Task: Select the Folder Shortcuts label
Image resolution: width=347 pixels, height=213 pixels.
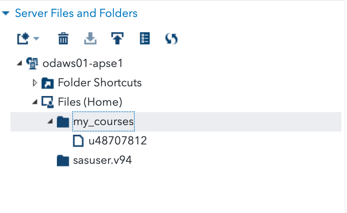Action: coord(100,83)
